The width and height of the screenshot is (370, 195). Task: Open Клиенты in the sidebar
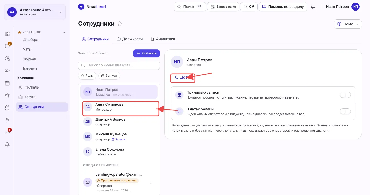tap(30, 69)
